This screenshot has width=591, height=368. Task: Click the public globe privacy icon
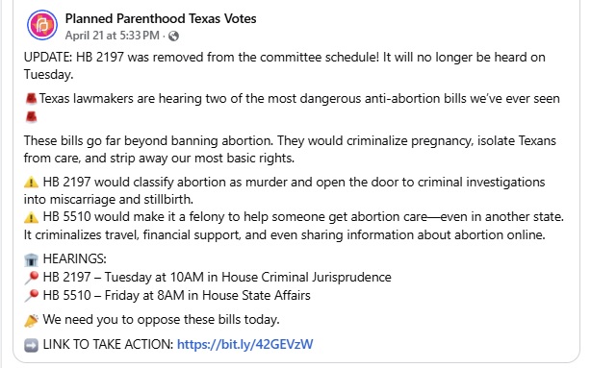pos(174,37)
